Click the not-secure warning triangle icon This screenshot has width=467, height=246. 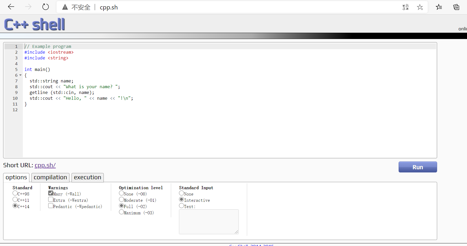tap(65, 7)
